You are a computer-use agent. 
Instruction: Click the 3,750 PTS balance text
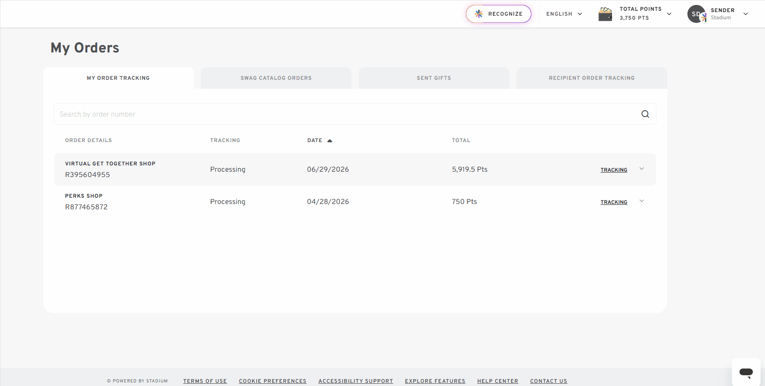634,18
